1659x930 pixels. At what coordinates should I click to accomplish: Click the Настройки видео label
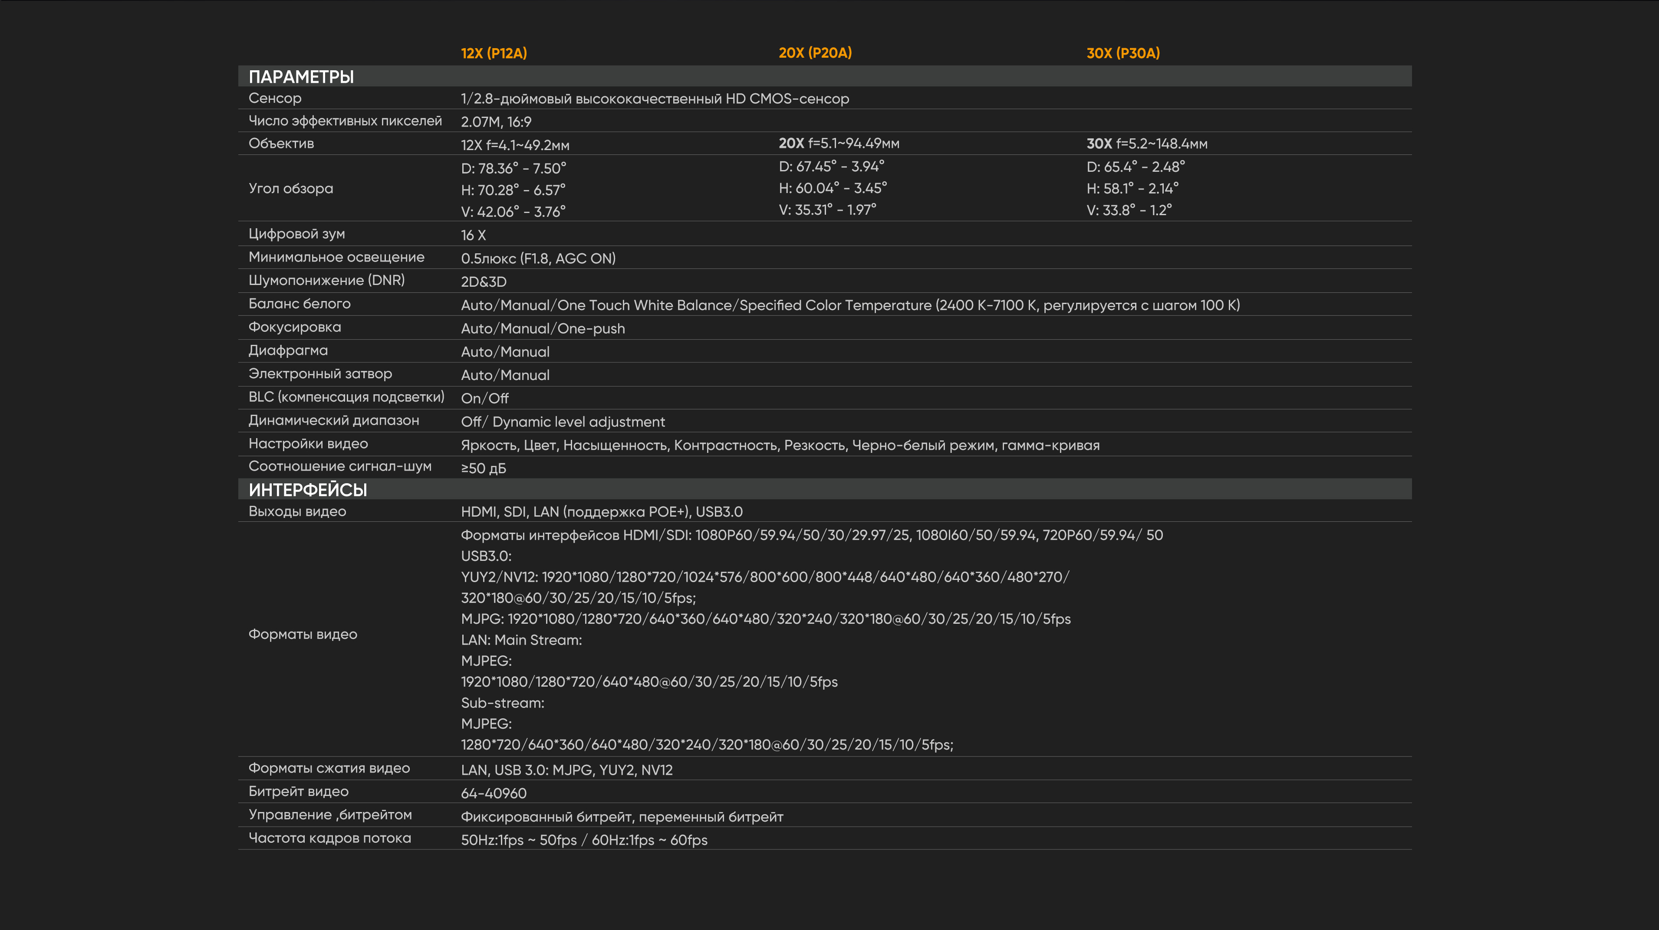coord(309,444)
